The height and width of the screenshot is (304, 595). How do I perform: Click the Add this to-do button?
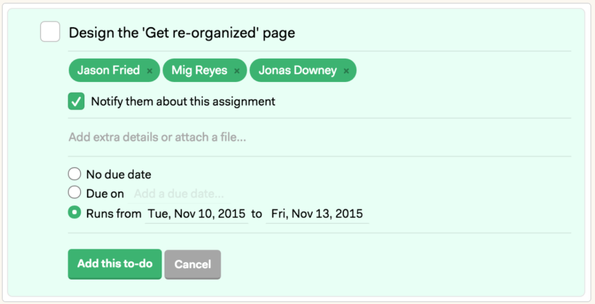115,264
